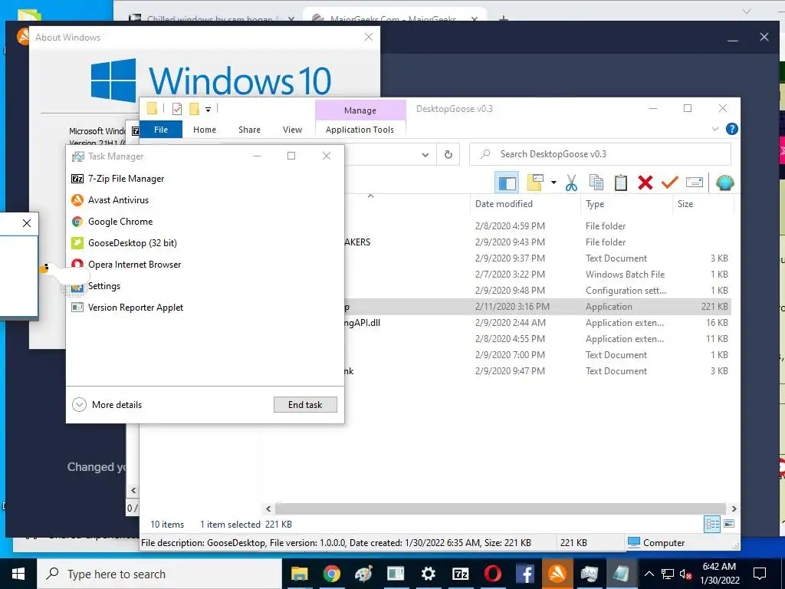Open Settings gear from the taskbar
785x589 pixels.
(428, 574)
